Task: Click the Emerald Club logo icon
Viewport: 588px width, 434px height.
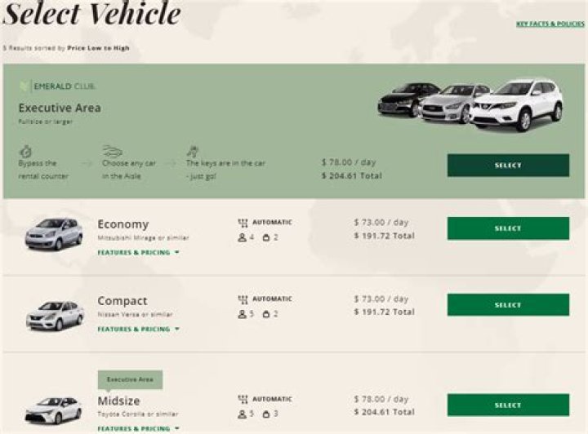Action: pos(25,86)
